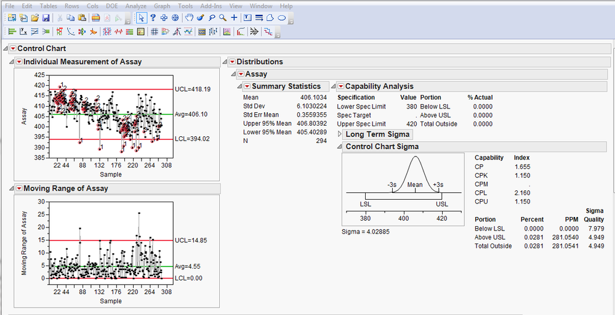The height and width of the screenshot is (315, 615).
Task: Click the Avg=406.10 label
Action: 191,114
